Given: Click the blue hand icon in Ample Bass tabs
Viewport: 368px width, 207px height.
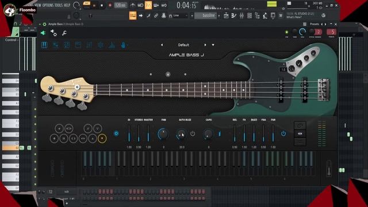Looking at the screenshot, I should [x=123, y=45].
